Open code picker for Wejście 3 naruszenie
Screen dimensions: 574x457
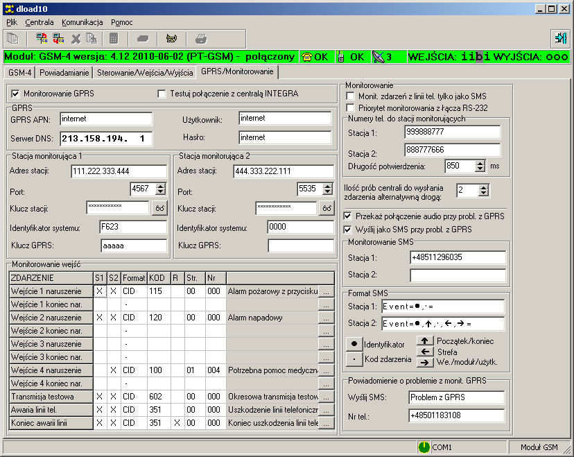tap(327, 344)
